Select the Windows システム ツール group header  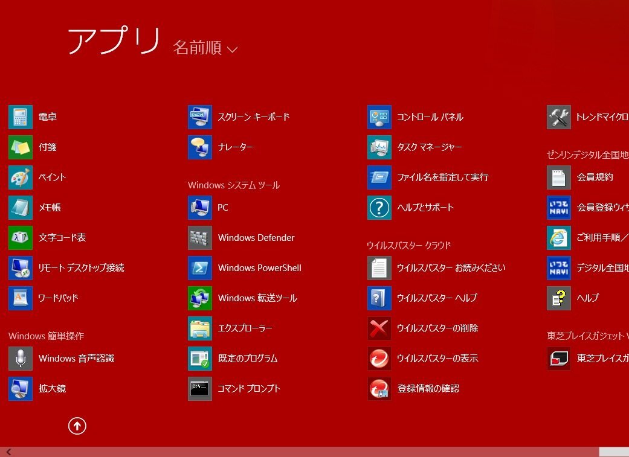[x=234, y=185]
